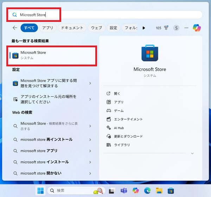The image size is (211, 197).
Task: Click the Microsoft Store icon in best match result
Action: [15, 55]
